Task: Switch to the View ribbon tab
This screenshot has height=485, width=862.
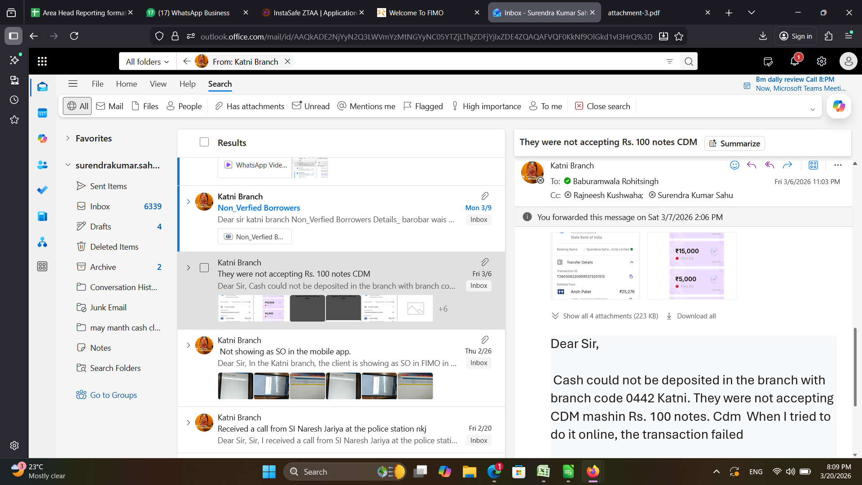Action: pyautogui.click(x=158, y=84)
